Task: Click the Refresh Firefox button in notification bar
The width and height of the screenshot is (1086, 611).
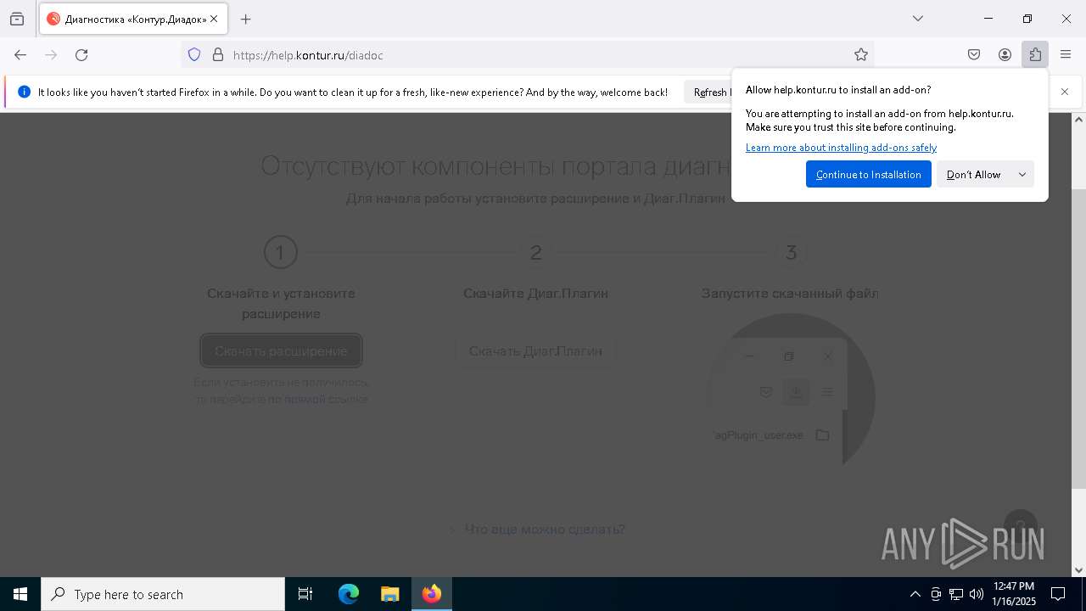Action: point(709,92)
